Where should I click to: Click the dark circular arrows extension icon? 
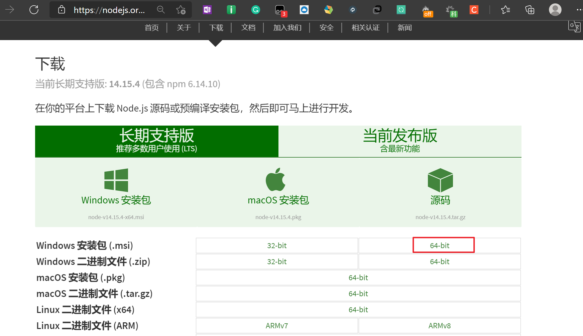pos(353,10)
